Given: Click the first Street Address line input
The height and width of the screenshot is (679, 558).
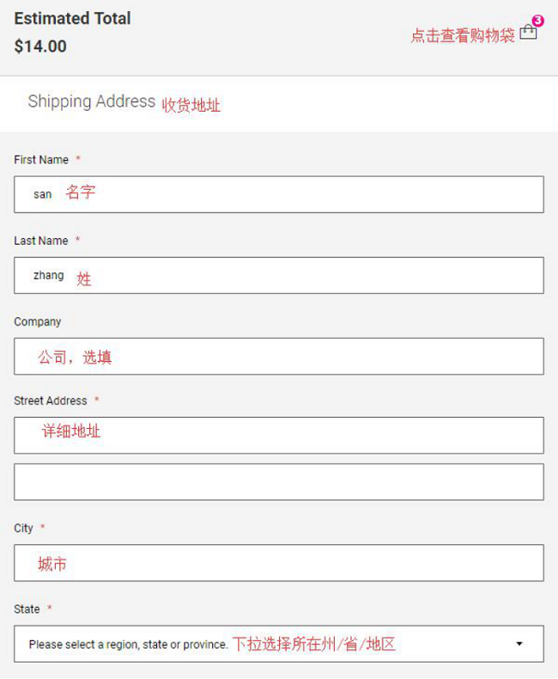Looking at the screenshot, I should 278,435.
